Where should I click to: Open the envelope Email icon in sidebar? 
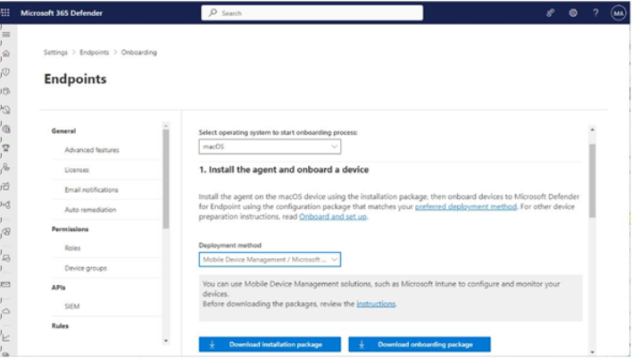click(5, 285)
